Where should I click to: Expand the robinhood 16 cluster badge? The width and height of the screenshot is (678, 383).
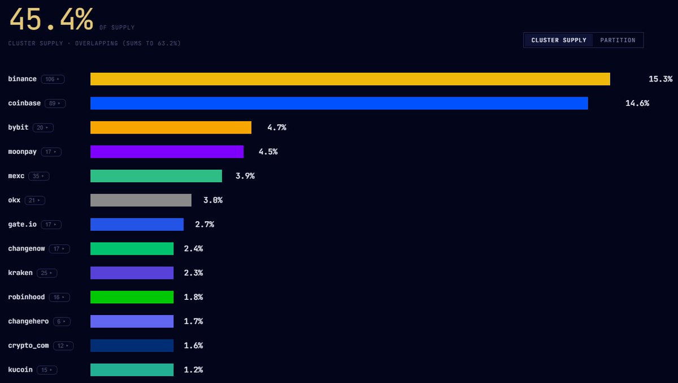click(59, 298)
